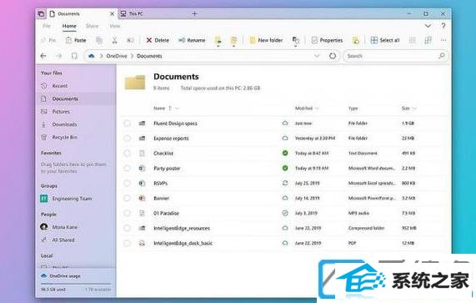The height and width of the screenshot is (303, 476).
Task: Expand the address bar history dropdown
Action: click(317, 56)
